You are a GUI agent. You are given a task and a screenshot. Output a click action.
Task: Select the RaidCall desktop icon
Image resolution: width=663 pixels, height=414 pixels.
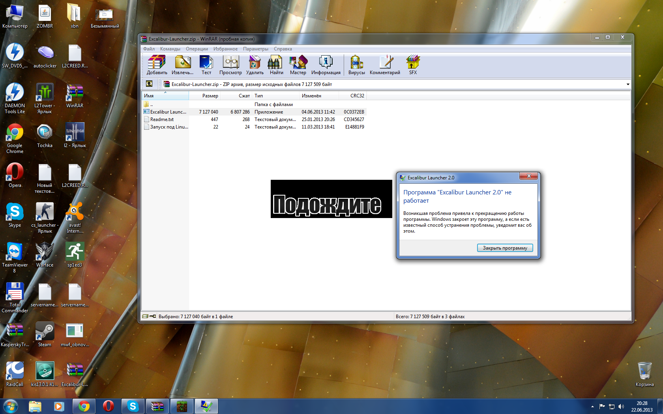(15, 375)
